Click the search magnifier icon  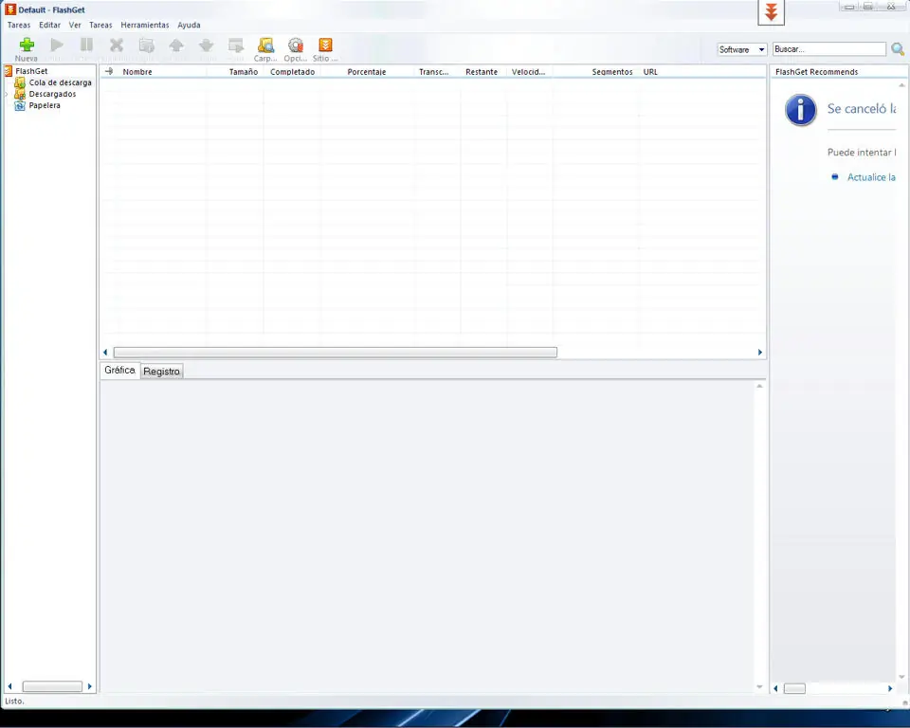[x=898, y=49]
